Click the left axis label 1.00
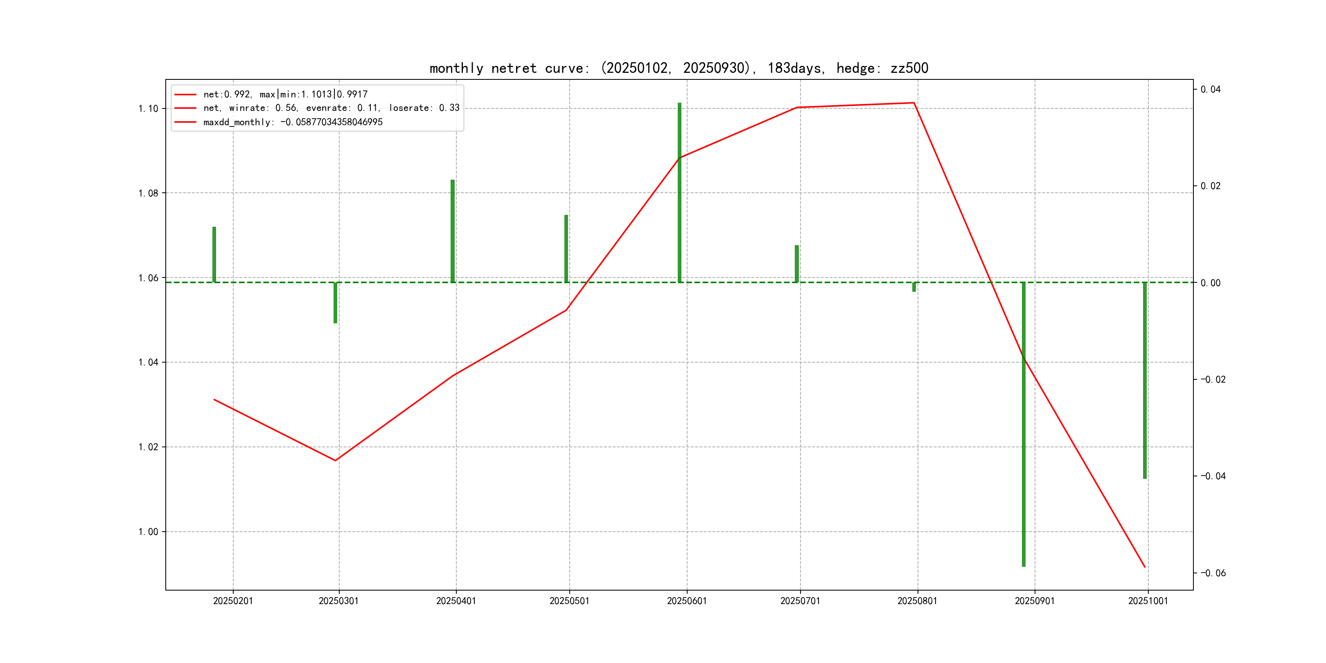 pyautogui.click(x=148, y=532)
